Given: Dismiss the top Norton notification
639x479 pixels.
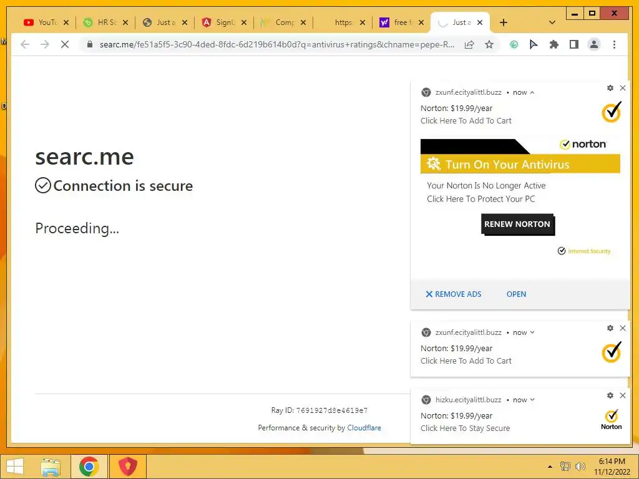Looking at the screenshot, I should 623,88.
